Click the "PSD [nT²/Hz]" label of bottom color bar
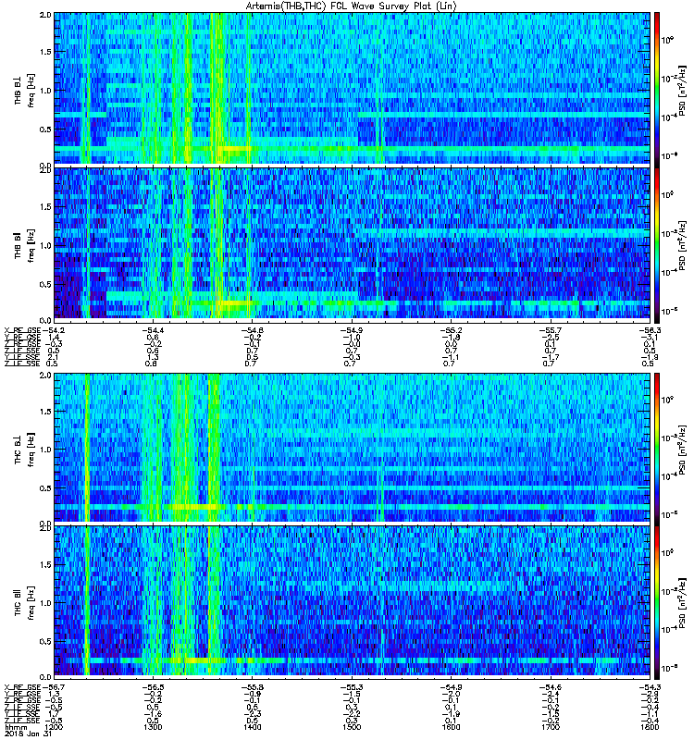Viewport: 694px width, 740px height. [683, 603]
